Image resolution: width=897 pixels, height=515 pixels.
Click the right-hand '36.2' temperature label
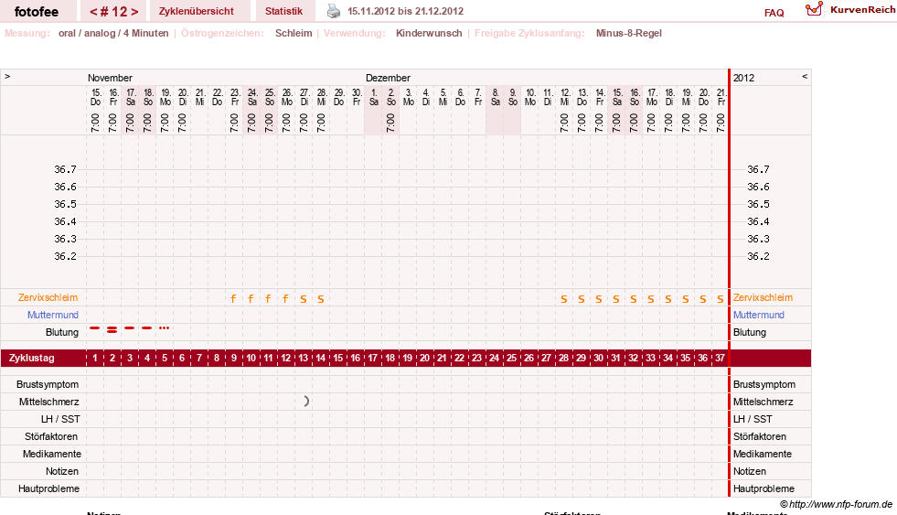coord(759,256)
